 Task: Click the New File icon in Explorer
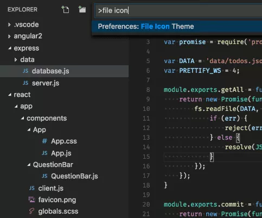click(x=65, y=9)
